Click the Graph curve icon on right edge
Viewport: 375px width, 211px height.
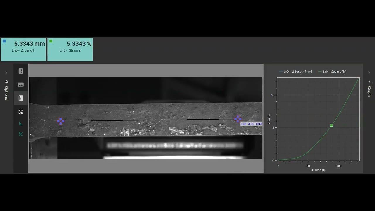click(369, 82)
